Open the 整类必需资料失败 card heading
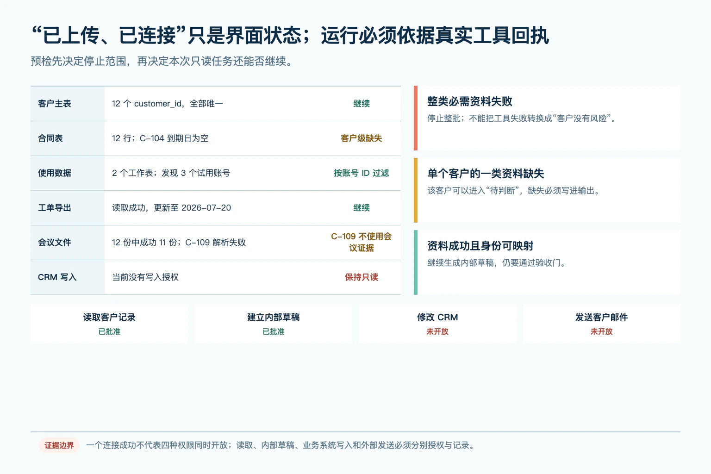This screenshot has height=474, width=711. 470,101
